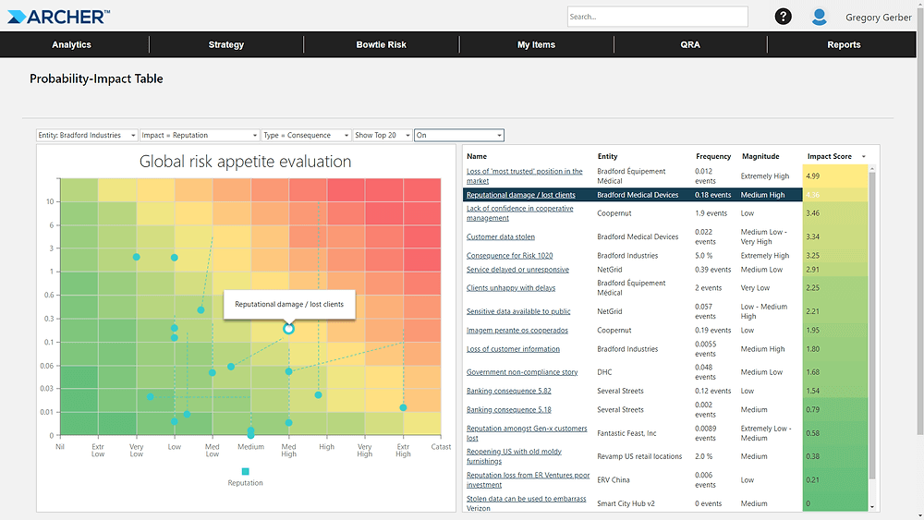The height and width of the screenshot is (520, 924).
Task: Open the help question mark icon
Action: point(783,17)
